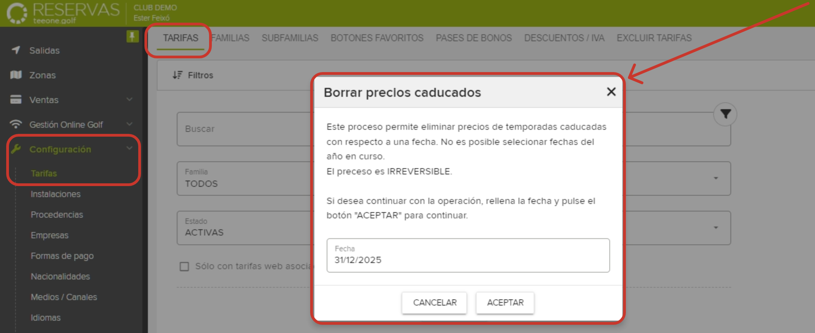Viewport: 815px width, 333px height.
Task: Switch to the FAMILIAS tab
Action: pos(230,38)
